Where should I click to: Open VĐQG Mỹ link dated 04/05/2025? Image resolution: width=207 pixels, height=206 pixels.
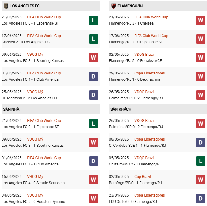coord(35,195)
